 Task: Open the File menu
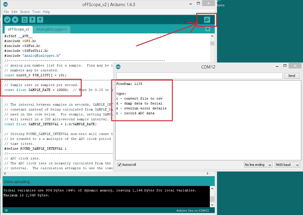click(x=6, y=12)
